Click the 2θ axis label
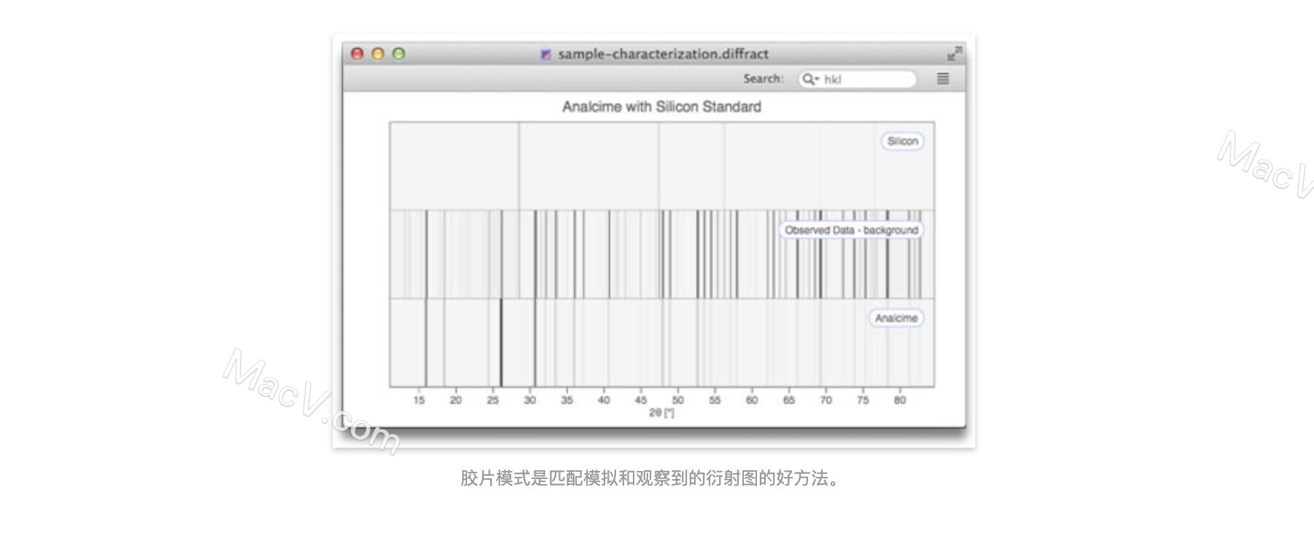 coord(661,413)
